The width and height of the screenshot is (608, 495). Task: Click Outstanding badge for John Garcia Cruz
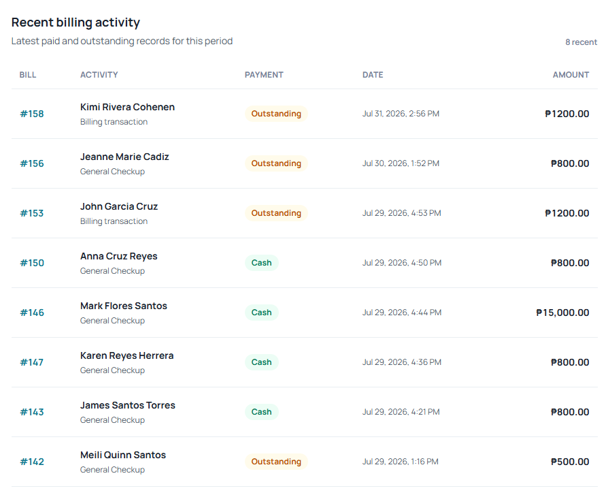coord(276,213)
